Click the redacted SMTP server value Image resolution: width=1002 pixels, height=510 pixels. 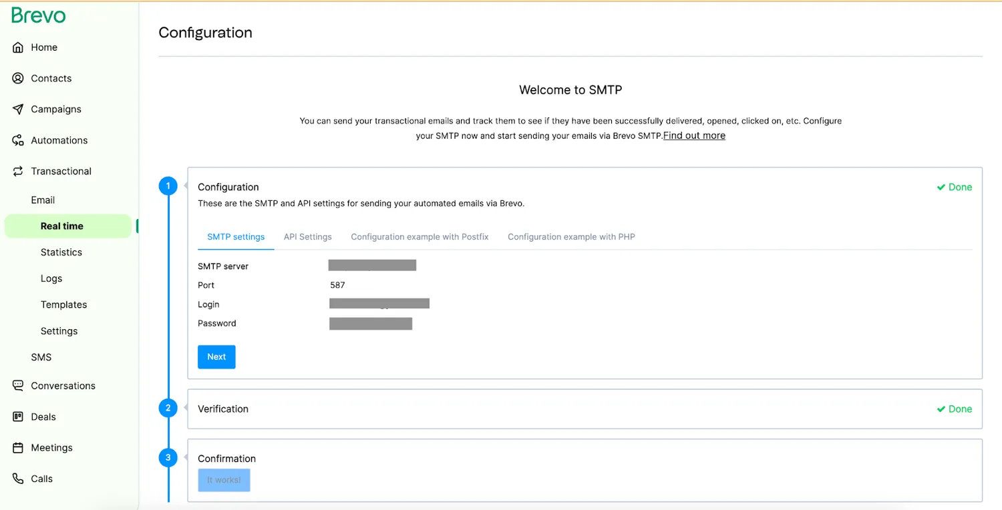click(372, 266)
